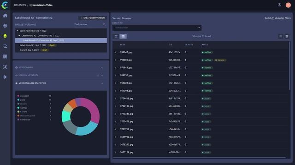Click the horizontal scrollbar below the file table

(x=199, y=158)
